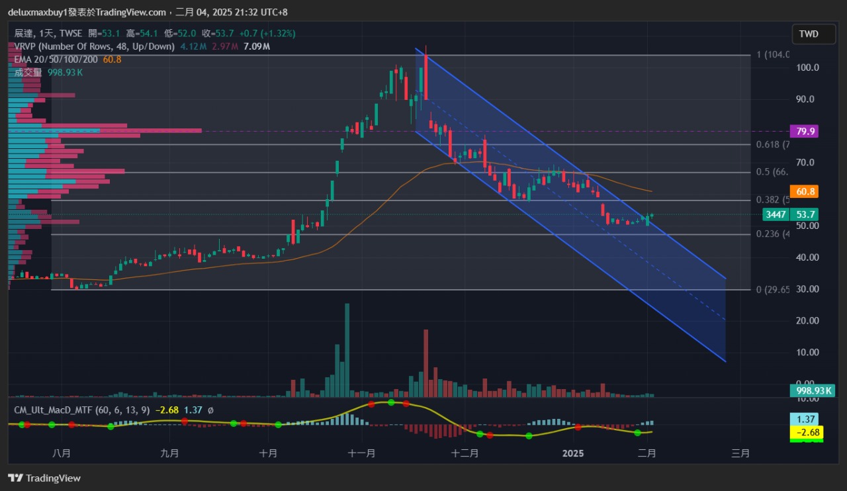The width and height of the screenshot is (847, 491).
Task: Click the purple 79.9 price label
Action: pyautogui.click(x=805, y=131)
